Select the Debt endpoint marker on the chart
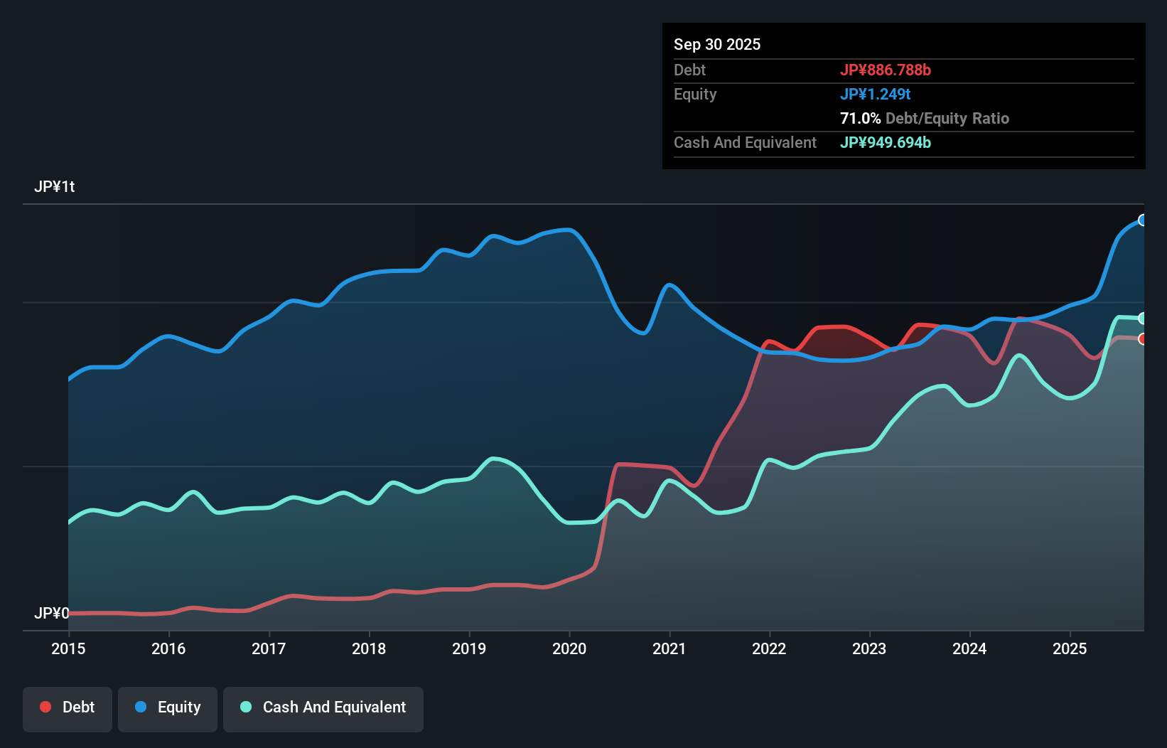Viewport: 1167px width, 748px height. pyautogui.click(x=1142, y=341)
